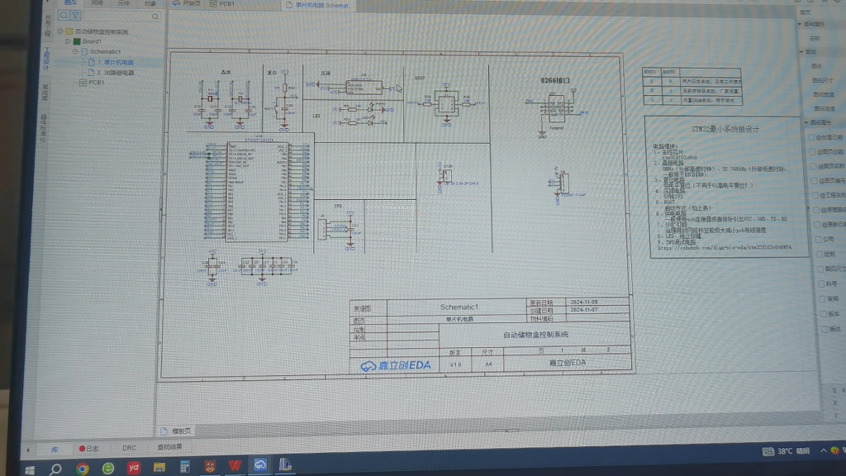Toggle the @创建日期 checkbox
846x476 pixels.
point(811,138)
